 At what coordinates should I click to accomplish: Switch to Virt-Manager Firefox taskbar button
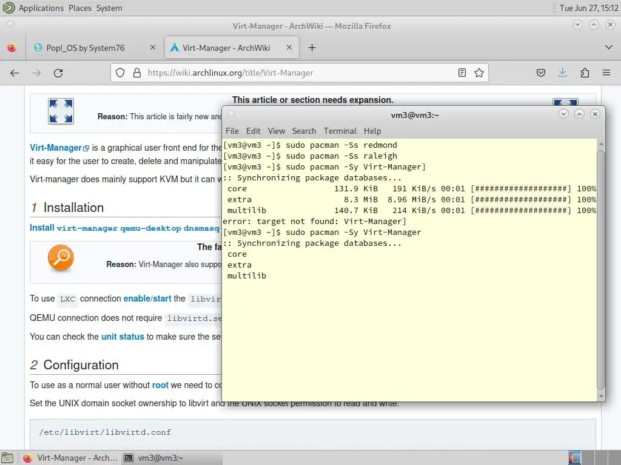(x=71, y=458)
